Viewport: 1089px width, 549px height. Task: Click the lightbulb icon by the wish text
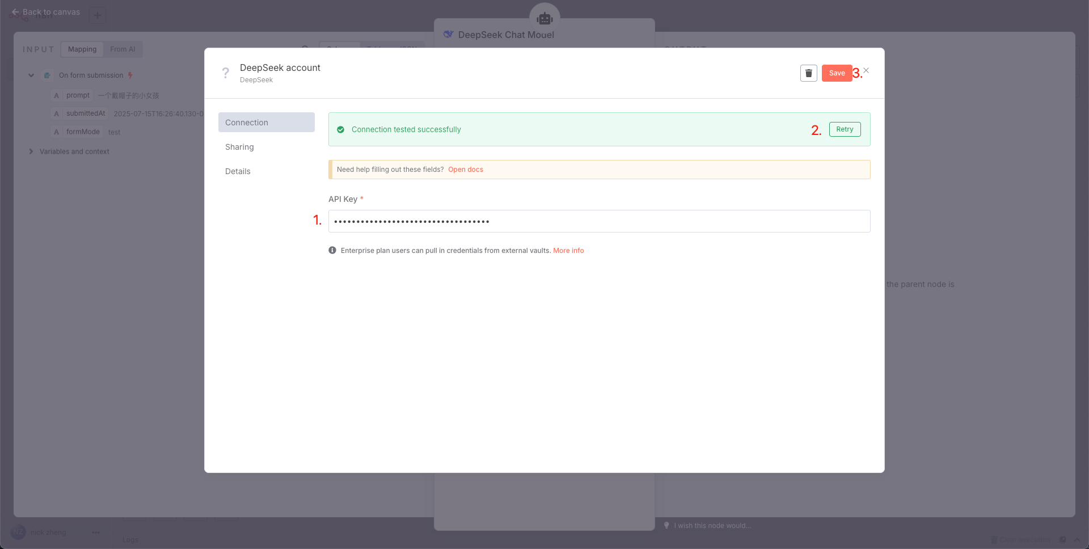tap(667, 526)
